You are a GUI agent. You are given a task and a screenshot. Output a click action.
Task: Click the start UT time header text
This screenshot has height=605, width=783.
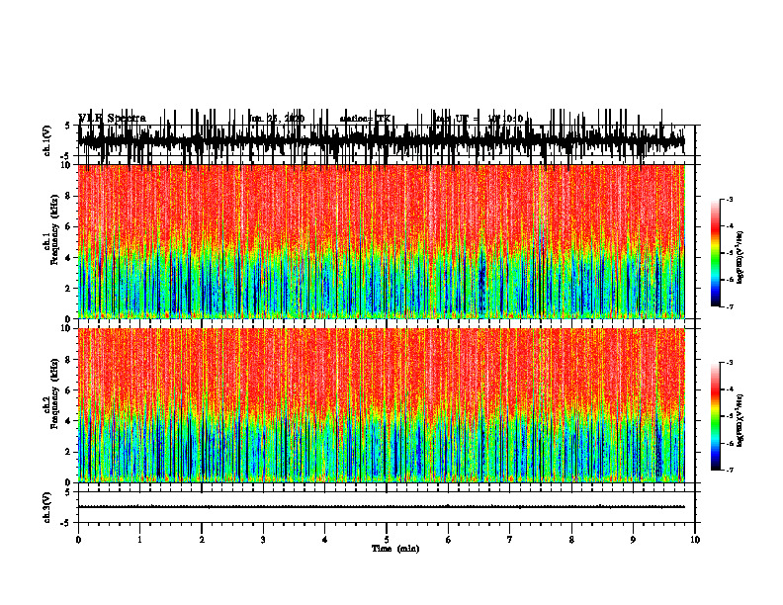point(479,119)
